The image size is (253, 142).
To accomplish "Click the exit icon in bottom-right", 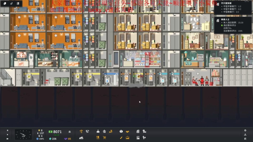I will click(x=245, y=139).
